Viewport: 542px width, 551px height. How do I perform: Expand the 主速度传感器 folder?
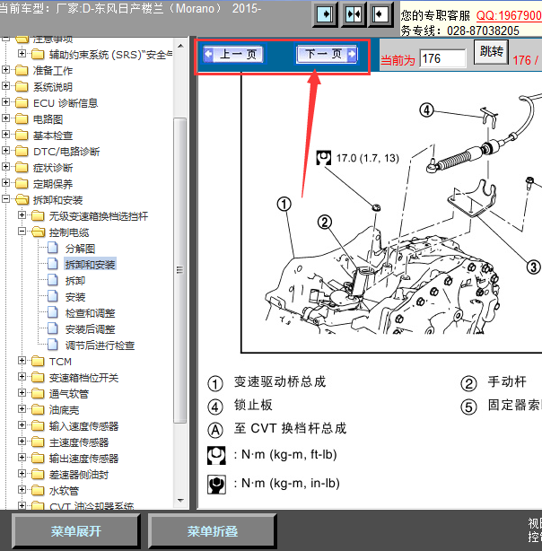22,442
